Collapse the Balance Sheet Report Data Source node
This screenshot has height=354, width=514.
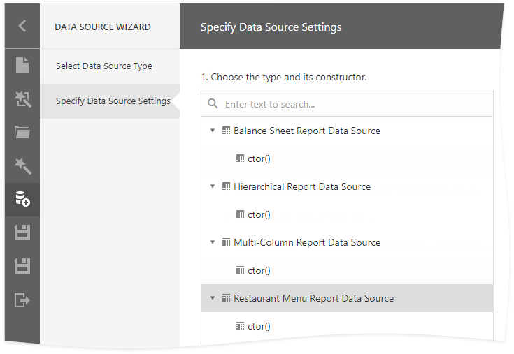point(213,131)
